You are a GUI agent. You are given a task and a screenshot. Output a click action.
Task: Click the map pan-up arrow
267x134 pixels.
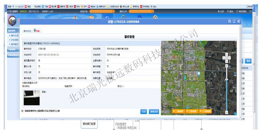[227, 54]
